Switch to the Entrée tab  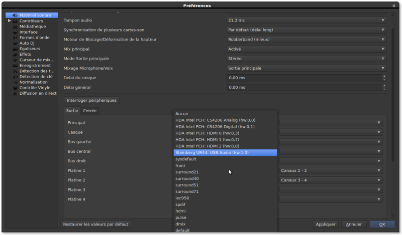coord(90,111)
